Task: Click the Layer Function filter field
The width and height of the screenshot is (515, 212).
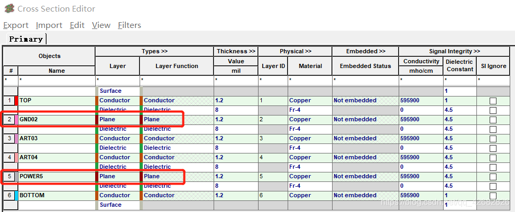Action: pos(177,81)
